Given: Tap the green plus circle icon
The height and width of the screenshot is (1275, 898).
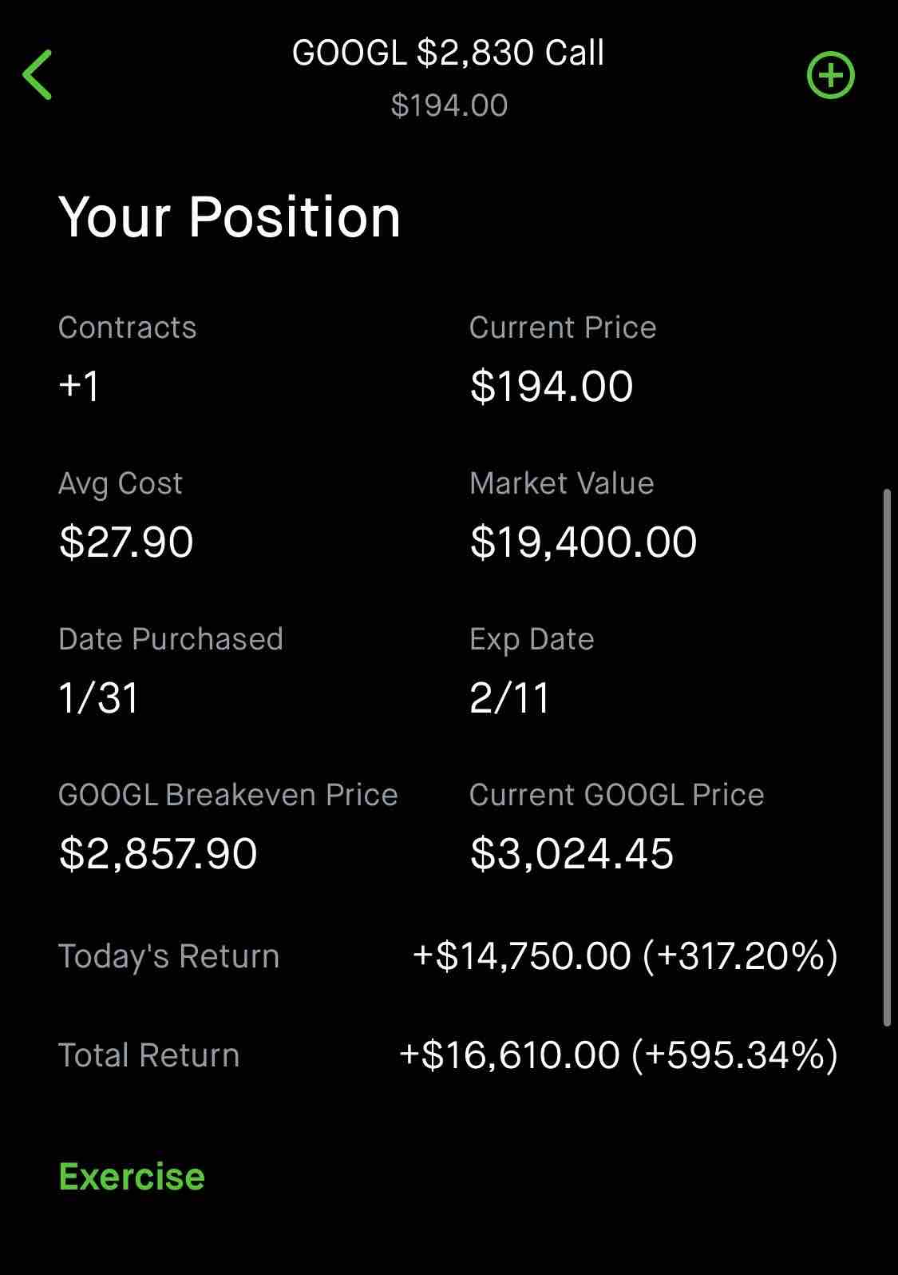Looking at the screenshot, I should [830, 76].
